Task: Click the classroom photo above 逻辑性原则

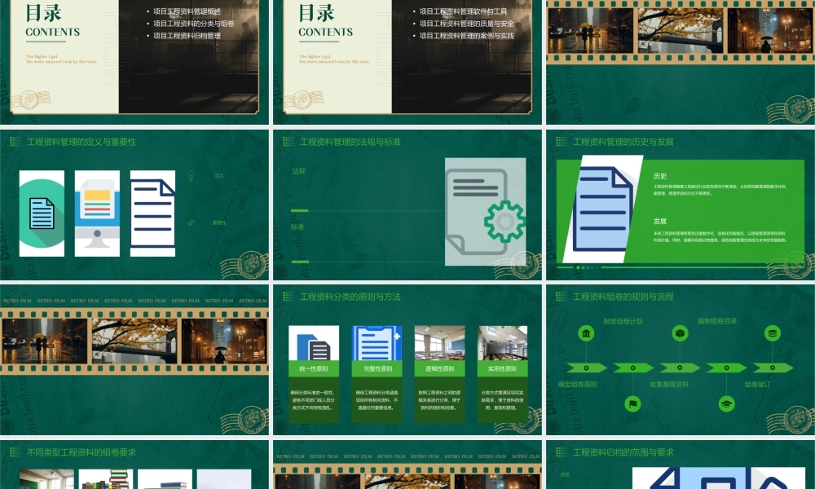Action: (x=439, y=343)
